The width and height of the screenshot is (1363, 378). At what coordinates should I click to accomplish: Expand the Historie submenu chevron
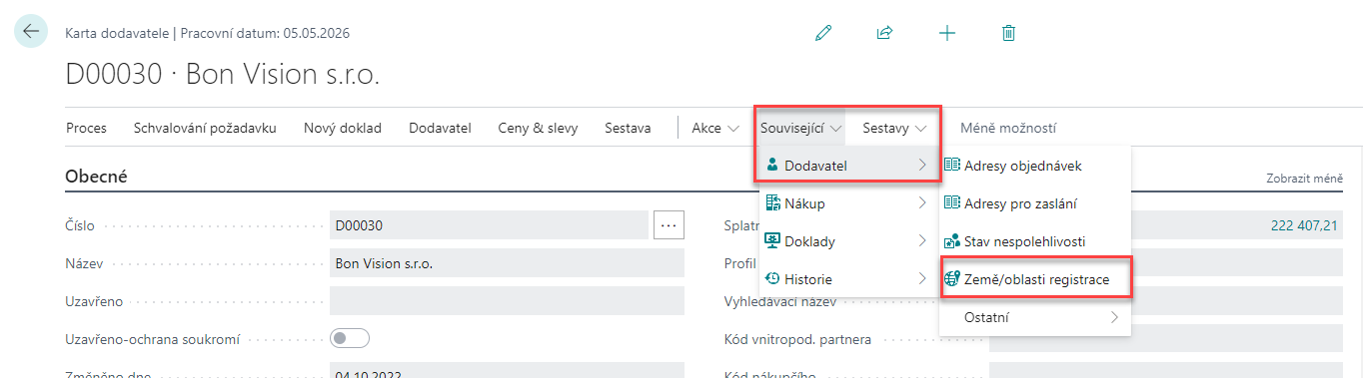click(x=922, y=278)
